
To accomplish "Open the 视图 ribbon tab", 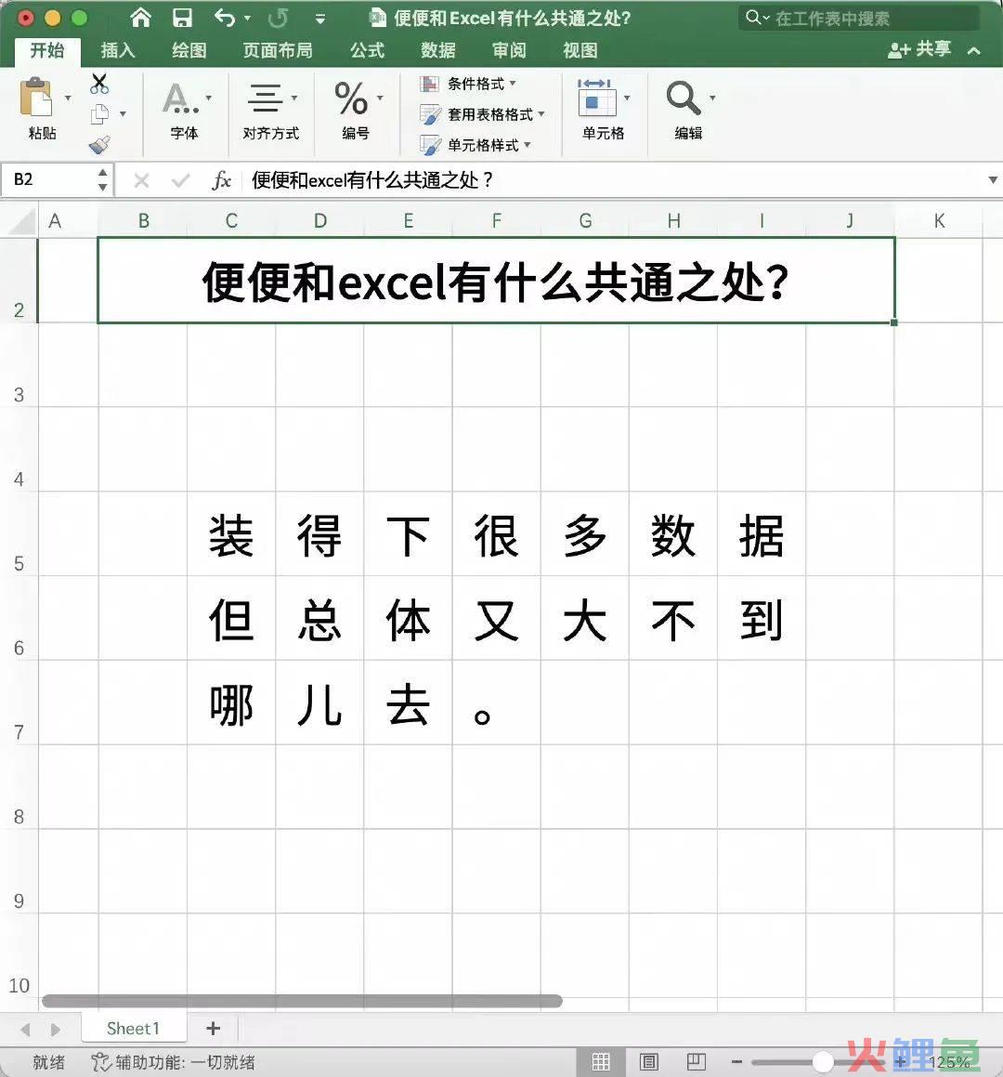I will tap(580, 50).
